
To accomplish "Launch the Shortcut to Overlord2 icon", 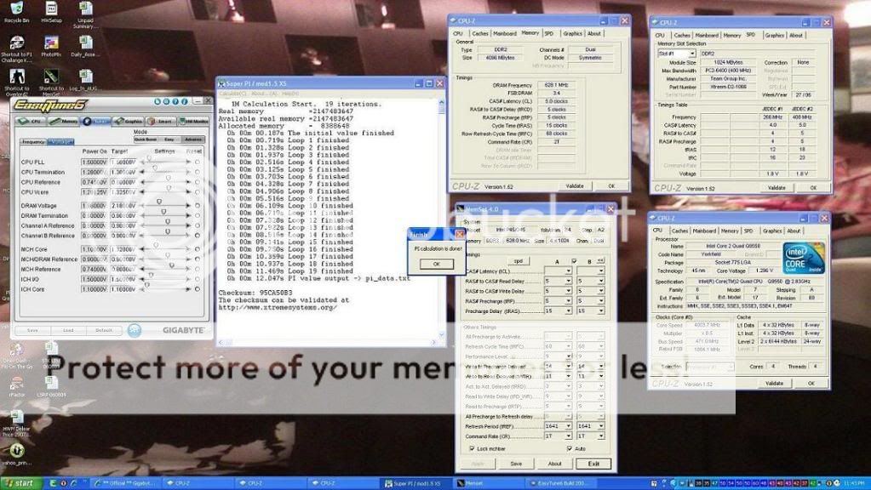I will point(17,83).
